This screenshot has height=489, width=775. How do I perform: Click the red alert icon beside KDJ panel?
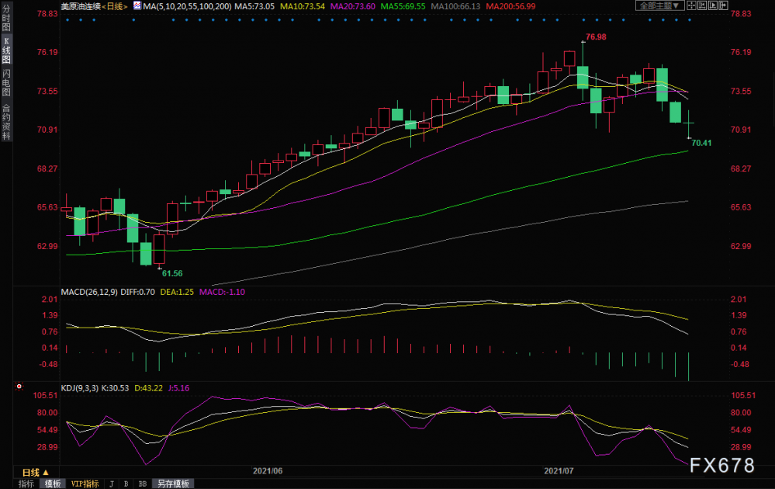pyautogui.click(x=19, y=387)
